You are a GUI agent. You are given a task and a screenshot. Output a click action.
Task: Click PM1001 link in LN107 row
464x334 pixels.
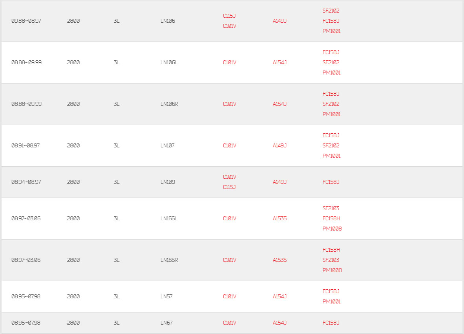(x=331, y=156)
